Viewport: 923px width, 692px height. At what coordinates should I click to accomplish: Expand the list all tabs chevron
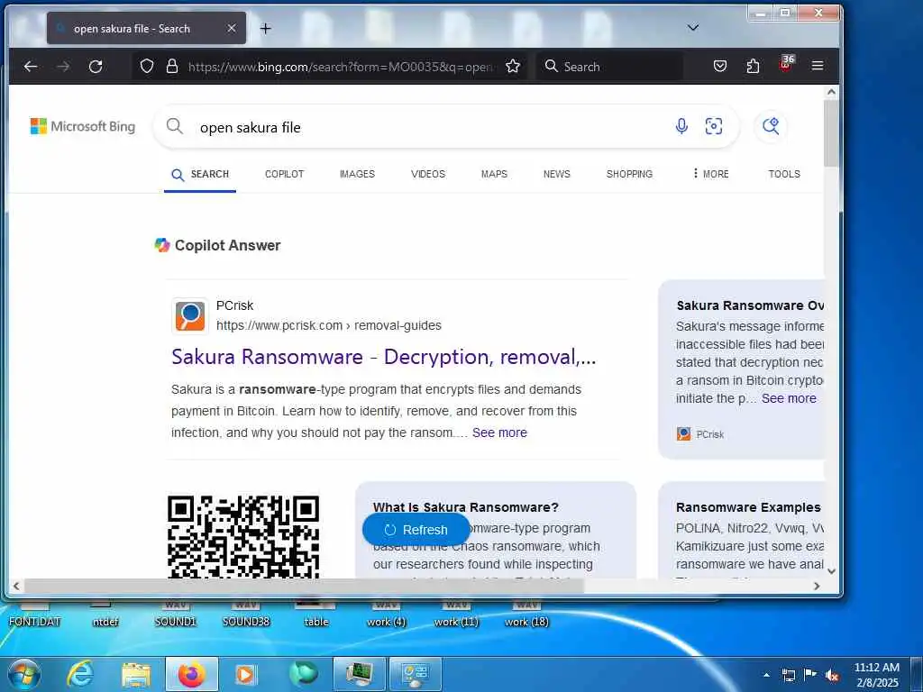[693, 28]
